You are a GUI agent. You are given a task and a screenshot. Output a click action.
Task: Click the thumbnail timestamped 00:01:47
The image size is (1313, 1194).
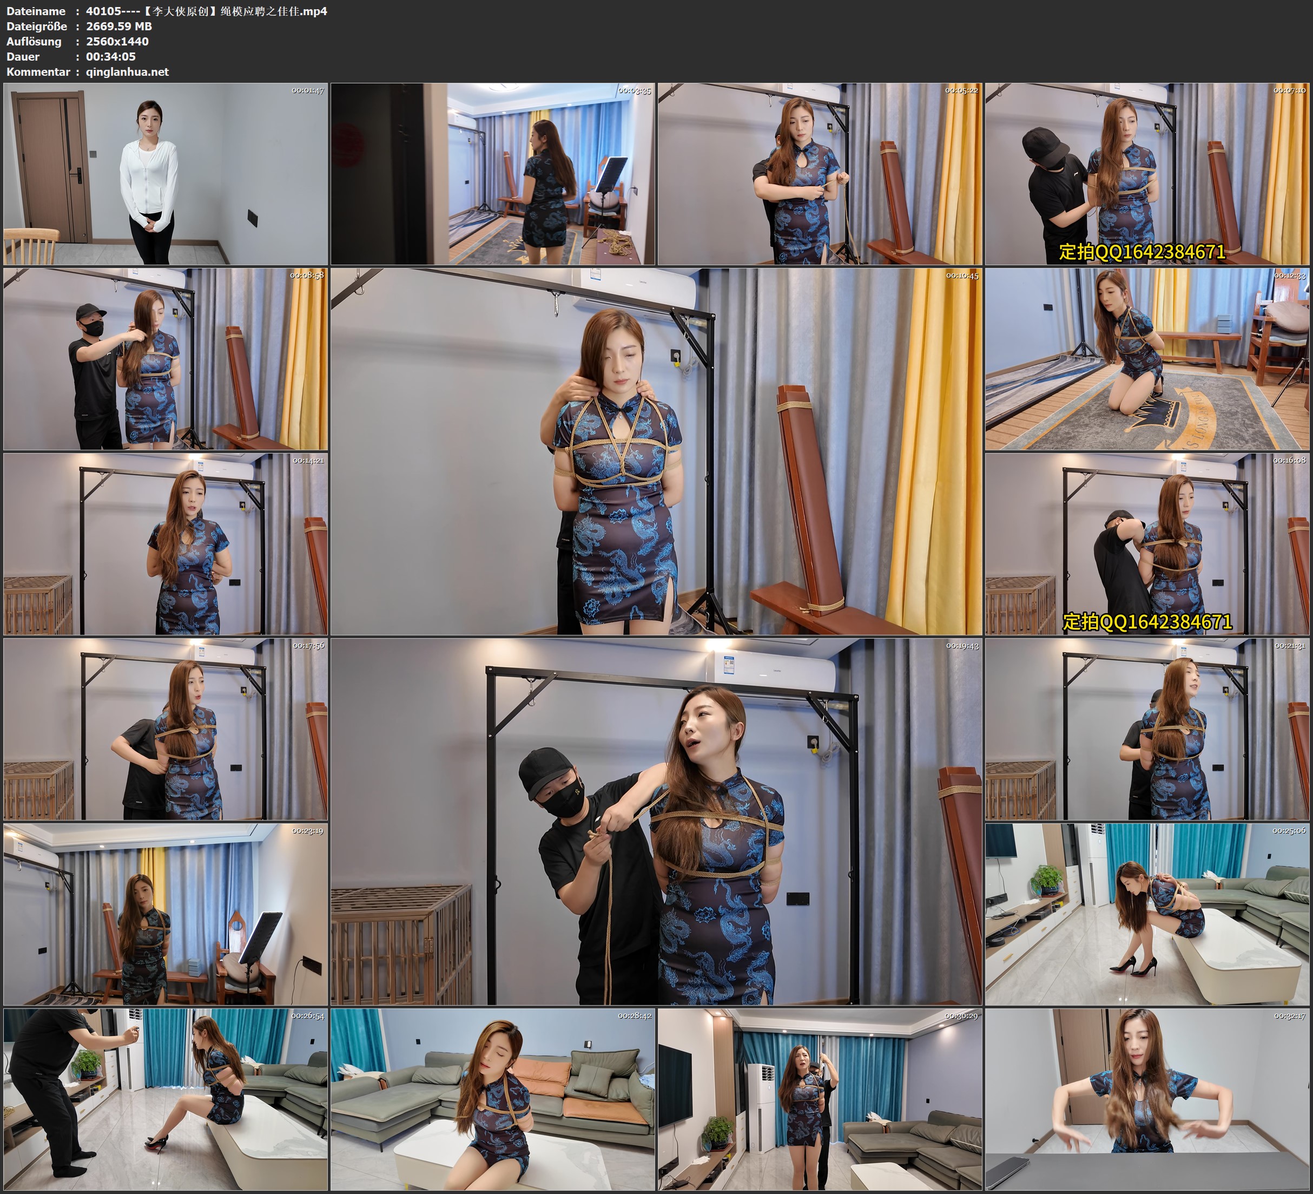click(166, 173)
